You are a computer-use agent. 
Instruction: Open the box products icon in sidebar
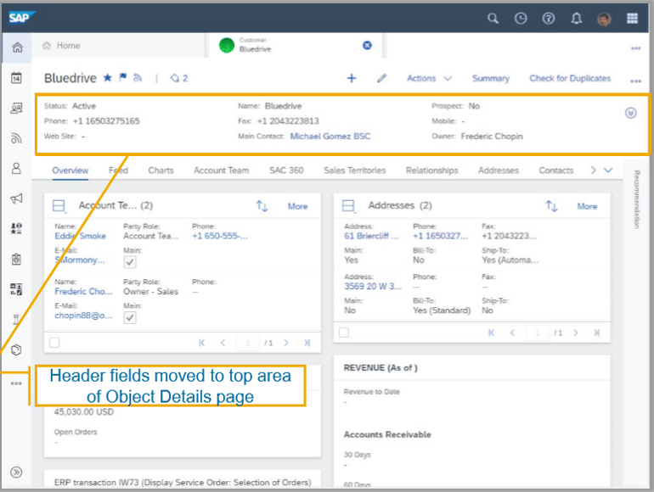[16, 350]
